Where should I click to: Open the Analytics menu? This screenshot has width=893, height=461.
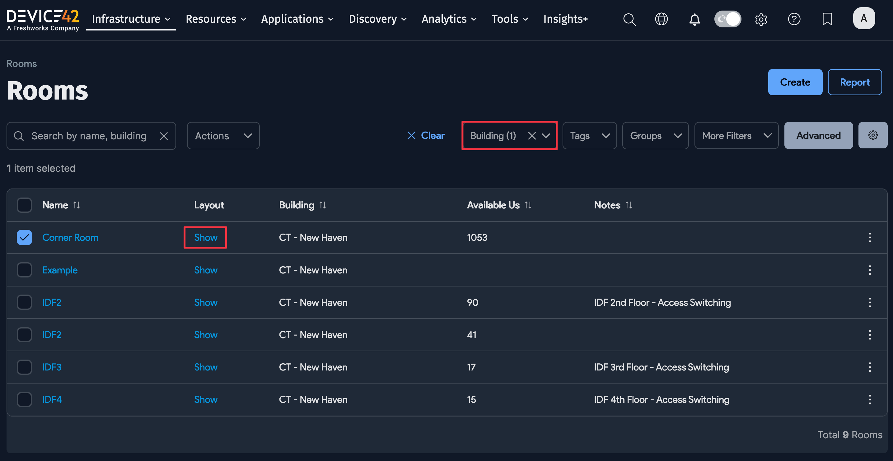pyautogui.click(x=449, y=19)
